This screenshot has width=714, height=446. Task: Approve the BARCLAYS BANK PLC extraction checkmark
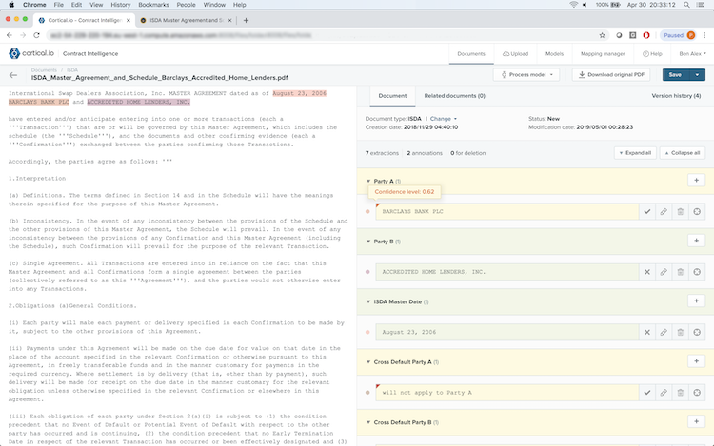(x=647, y=211)
